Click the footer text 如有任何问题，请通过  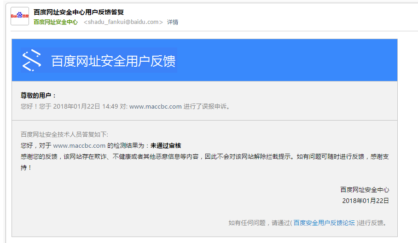[259, 223]
